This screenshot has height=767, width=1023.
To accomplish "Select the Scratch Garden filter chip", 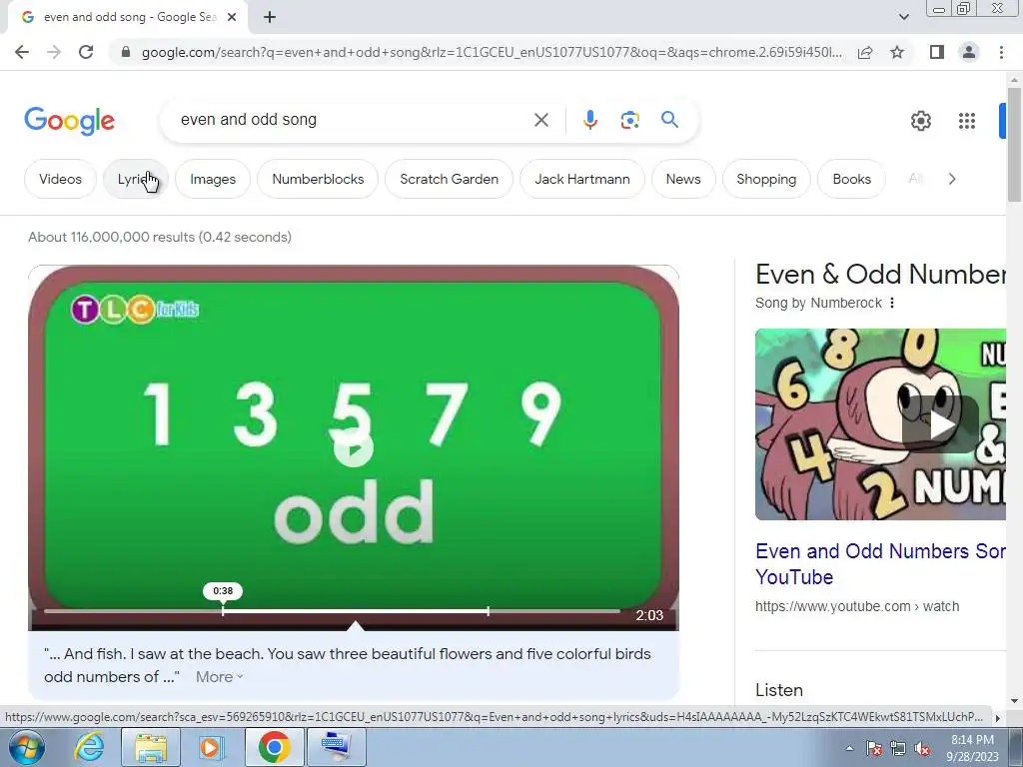I will 449,179.
